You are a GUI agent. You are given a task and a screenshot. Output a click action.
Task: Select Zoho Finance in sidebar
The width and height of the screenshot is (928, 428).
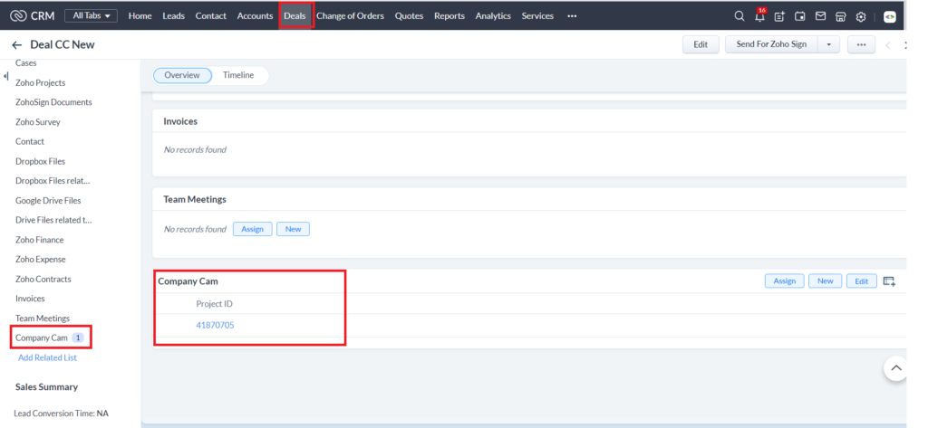[x=40, y=240]
